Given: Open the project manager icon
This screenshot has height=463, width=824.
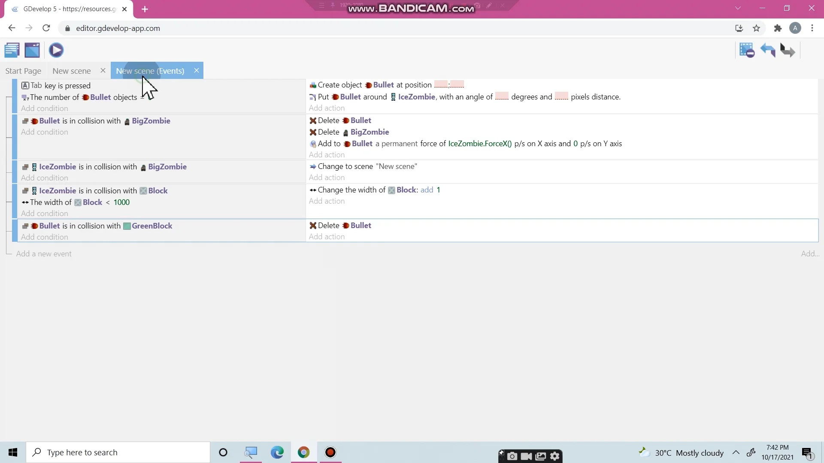Looking at the screenshot, I should tap(12, 50).
